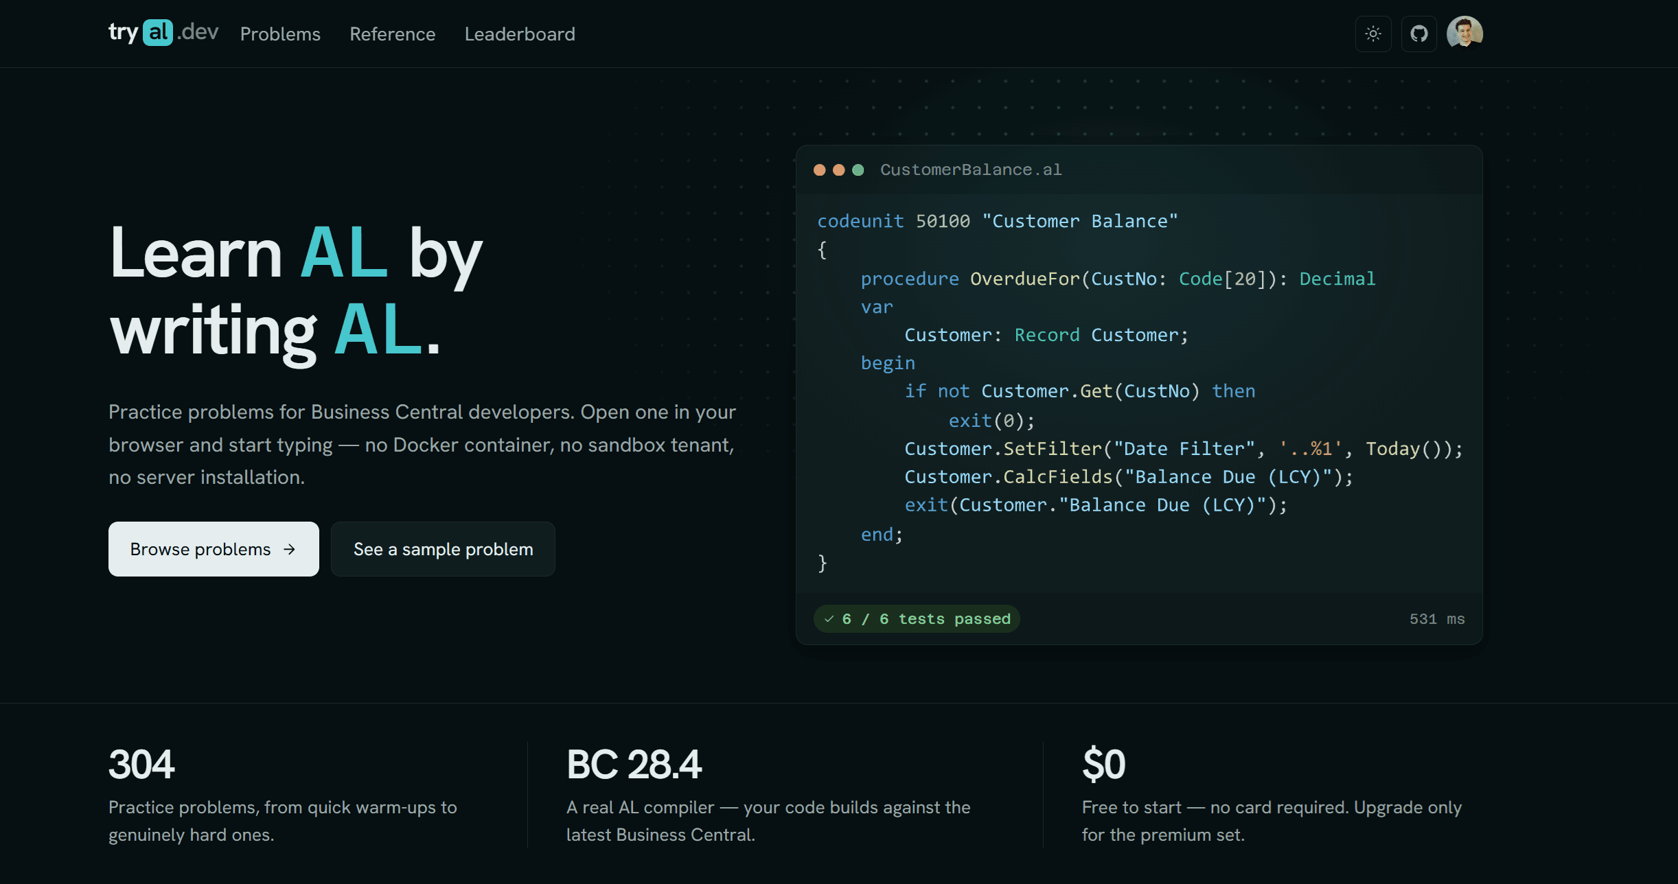Click the first orange window dot
The image size is (1678, 884).
coord(819,170)
